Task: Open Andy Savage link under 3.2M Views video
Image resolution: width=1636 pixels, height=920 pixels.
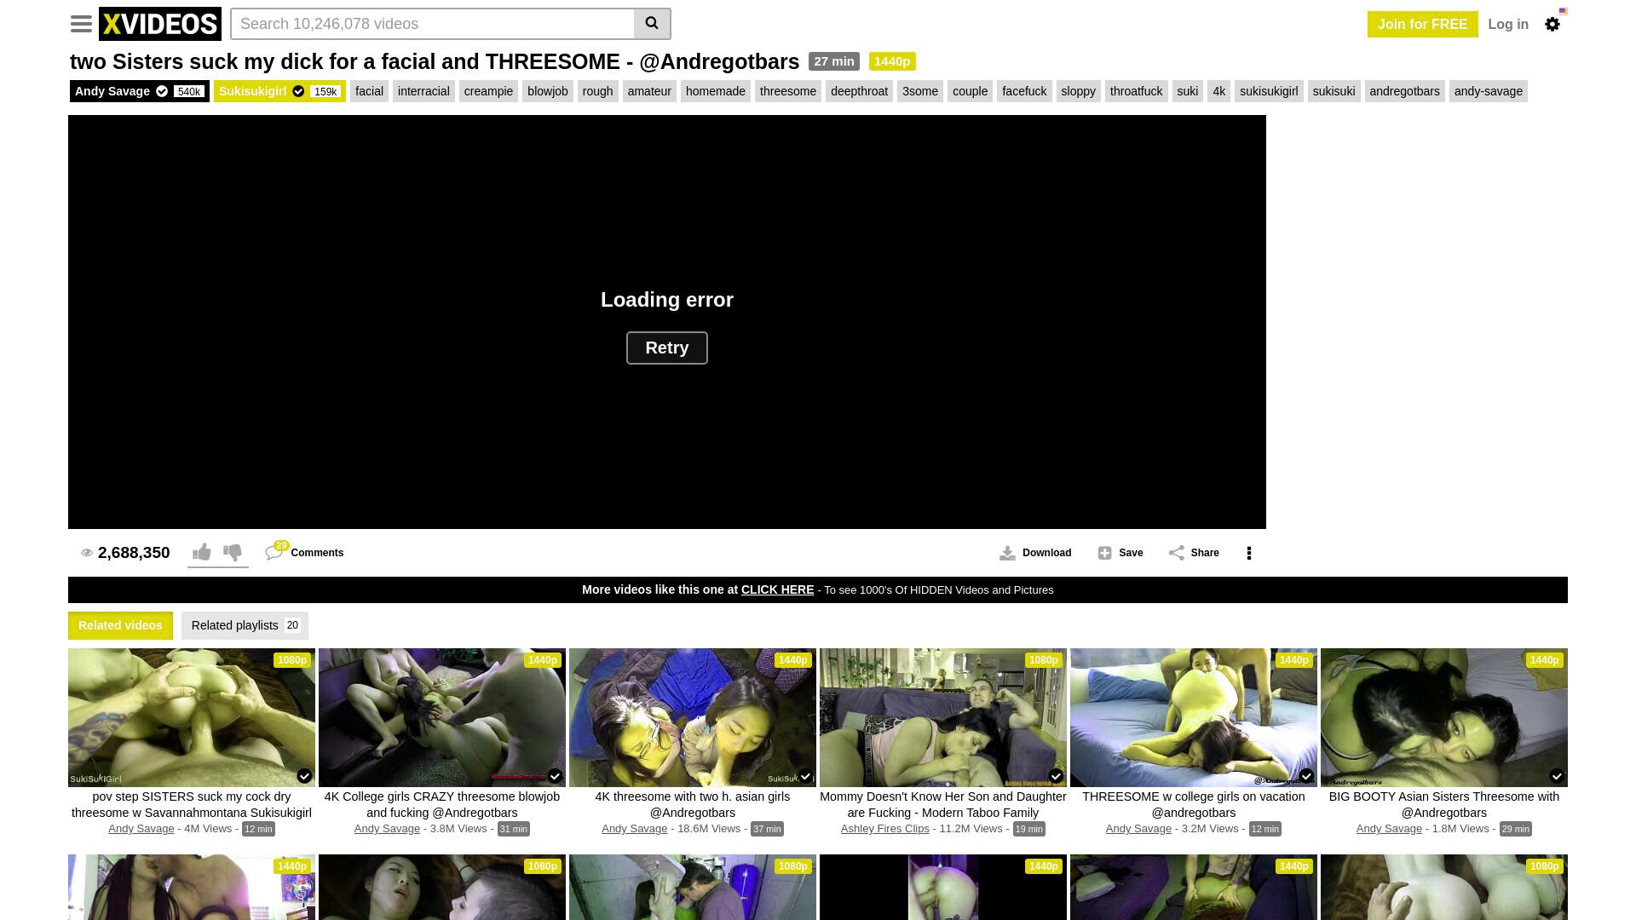Action: click(x=1138, y=829)
